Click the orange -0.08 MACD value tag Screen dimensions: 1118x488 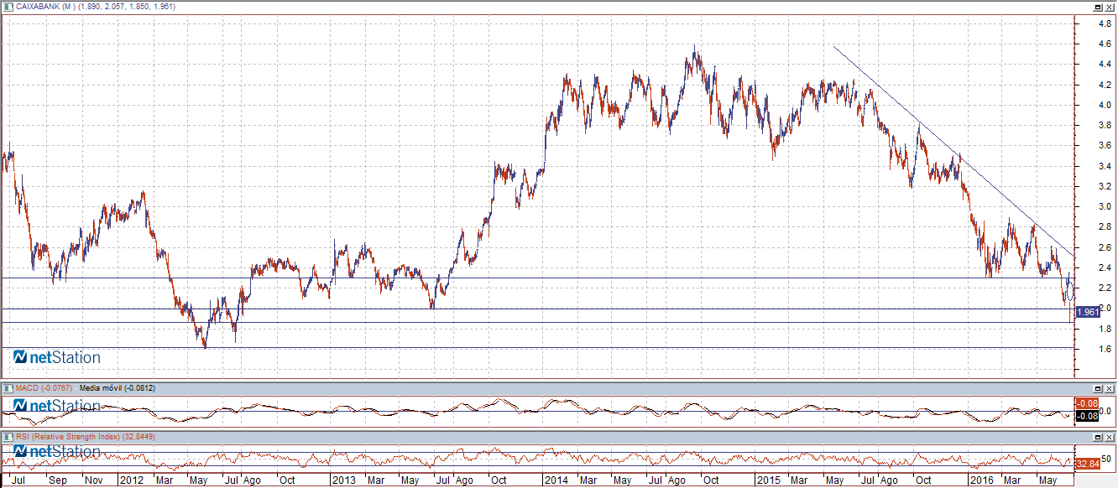click(1088, 403)
